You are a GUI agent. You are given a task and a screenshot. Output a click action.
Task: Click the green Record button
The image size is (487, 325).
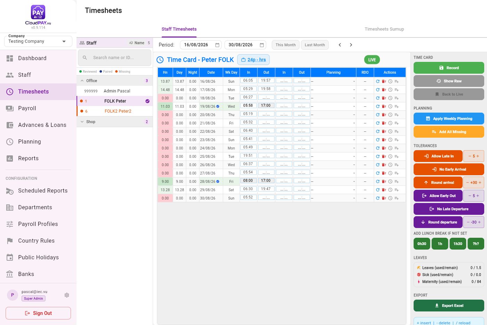(449, 68)
